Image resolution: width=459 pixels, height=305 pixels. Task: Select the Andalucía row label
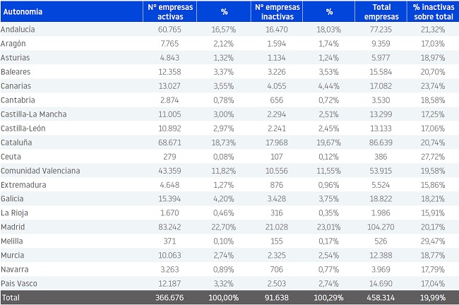click(18, 29)
